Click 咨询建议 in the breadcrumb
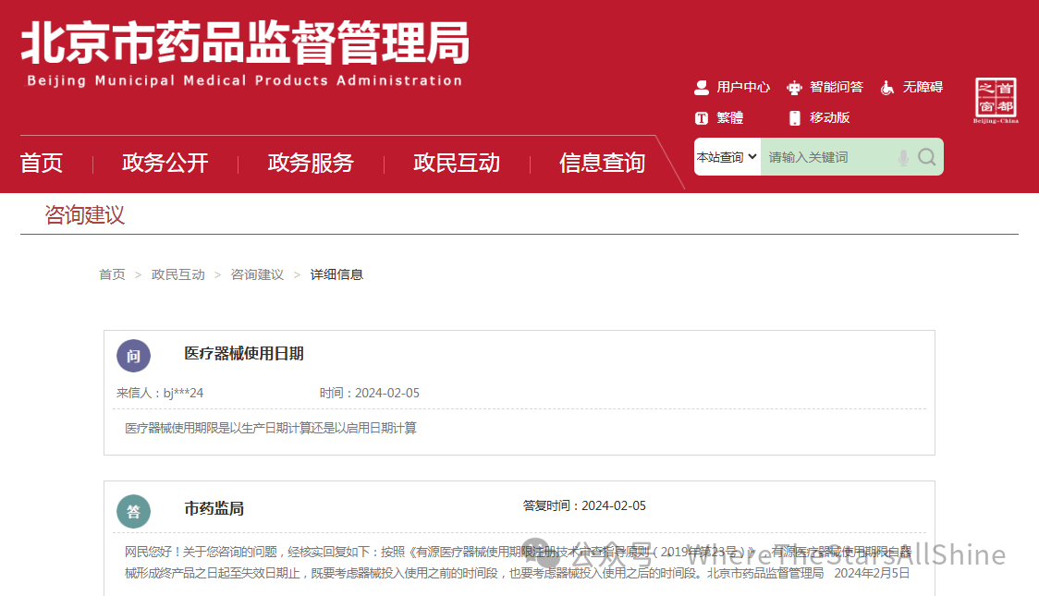The image size is (1039, 596). (257, 274)
